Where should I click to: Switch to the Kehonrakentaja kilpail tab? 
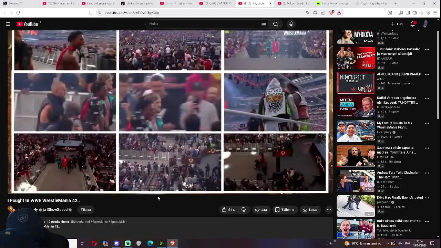(98, 3)
